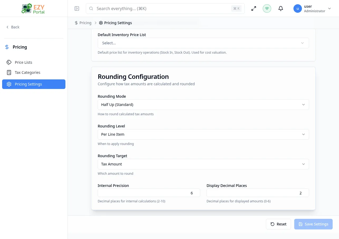Image resolution: width=339 pixels, height=239 pixels.
Task: Click the gear icon in breadcrumb
Action: coord(101,23)
